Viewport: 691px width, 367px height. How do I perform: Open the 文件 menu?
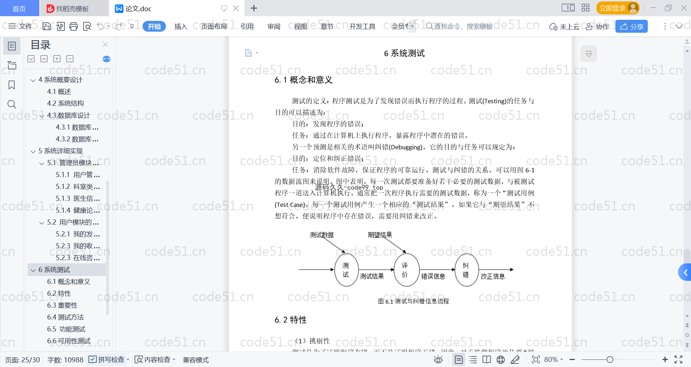(x=21, y=26)
